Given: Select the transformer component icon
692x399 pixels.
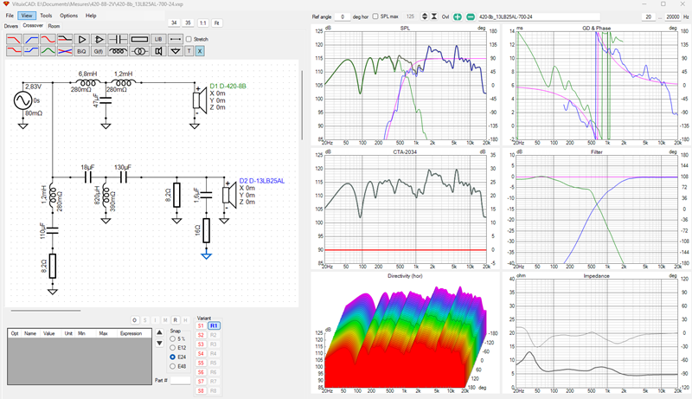Looking at the screenshot, I should [x=139, y=51].
